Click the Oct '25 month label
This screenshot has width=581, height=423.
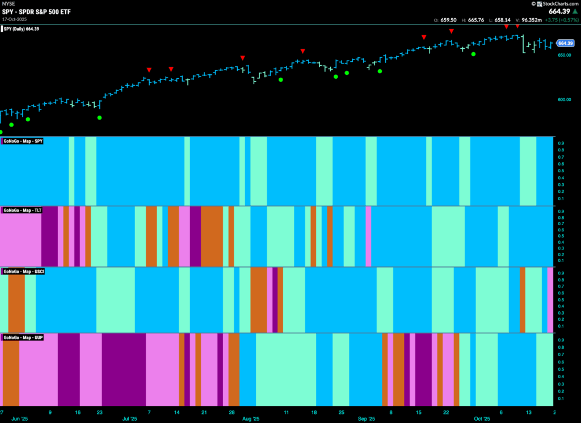pyautogui.click(x=482, y=419)
